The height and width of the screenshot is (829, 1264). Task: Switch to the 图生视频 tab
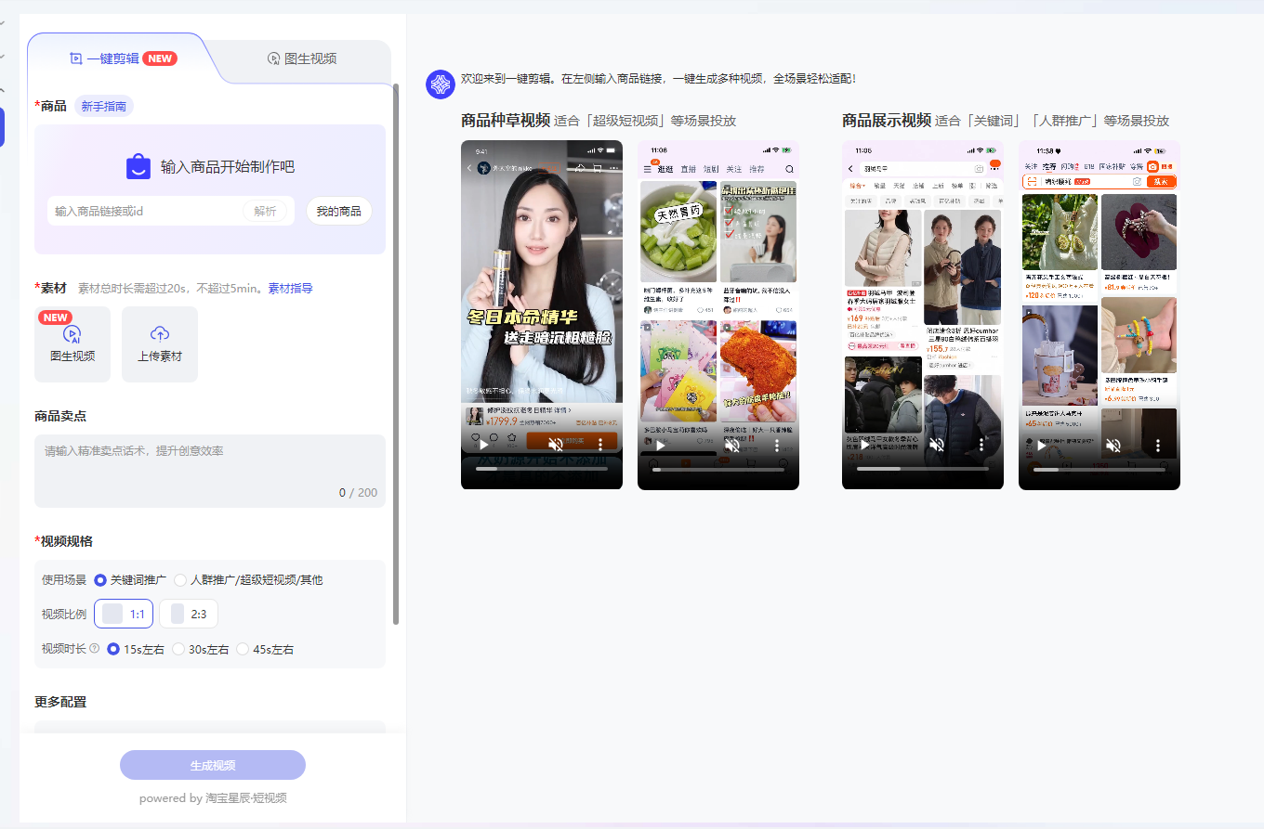[301, 58]
